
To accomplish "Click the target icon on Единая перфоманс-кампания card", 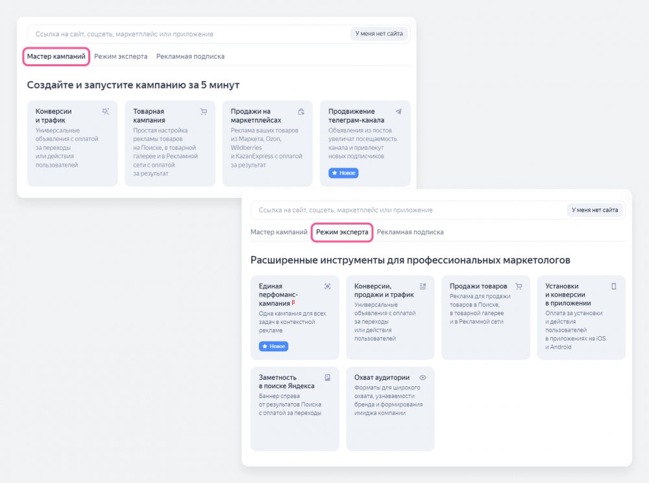I will click(x=327, y=286).
